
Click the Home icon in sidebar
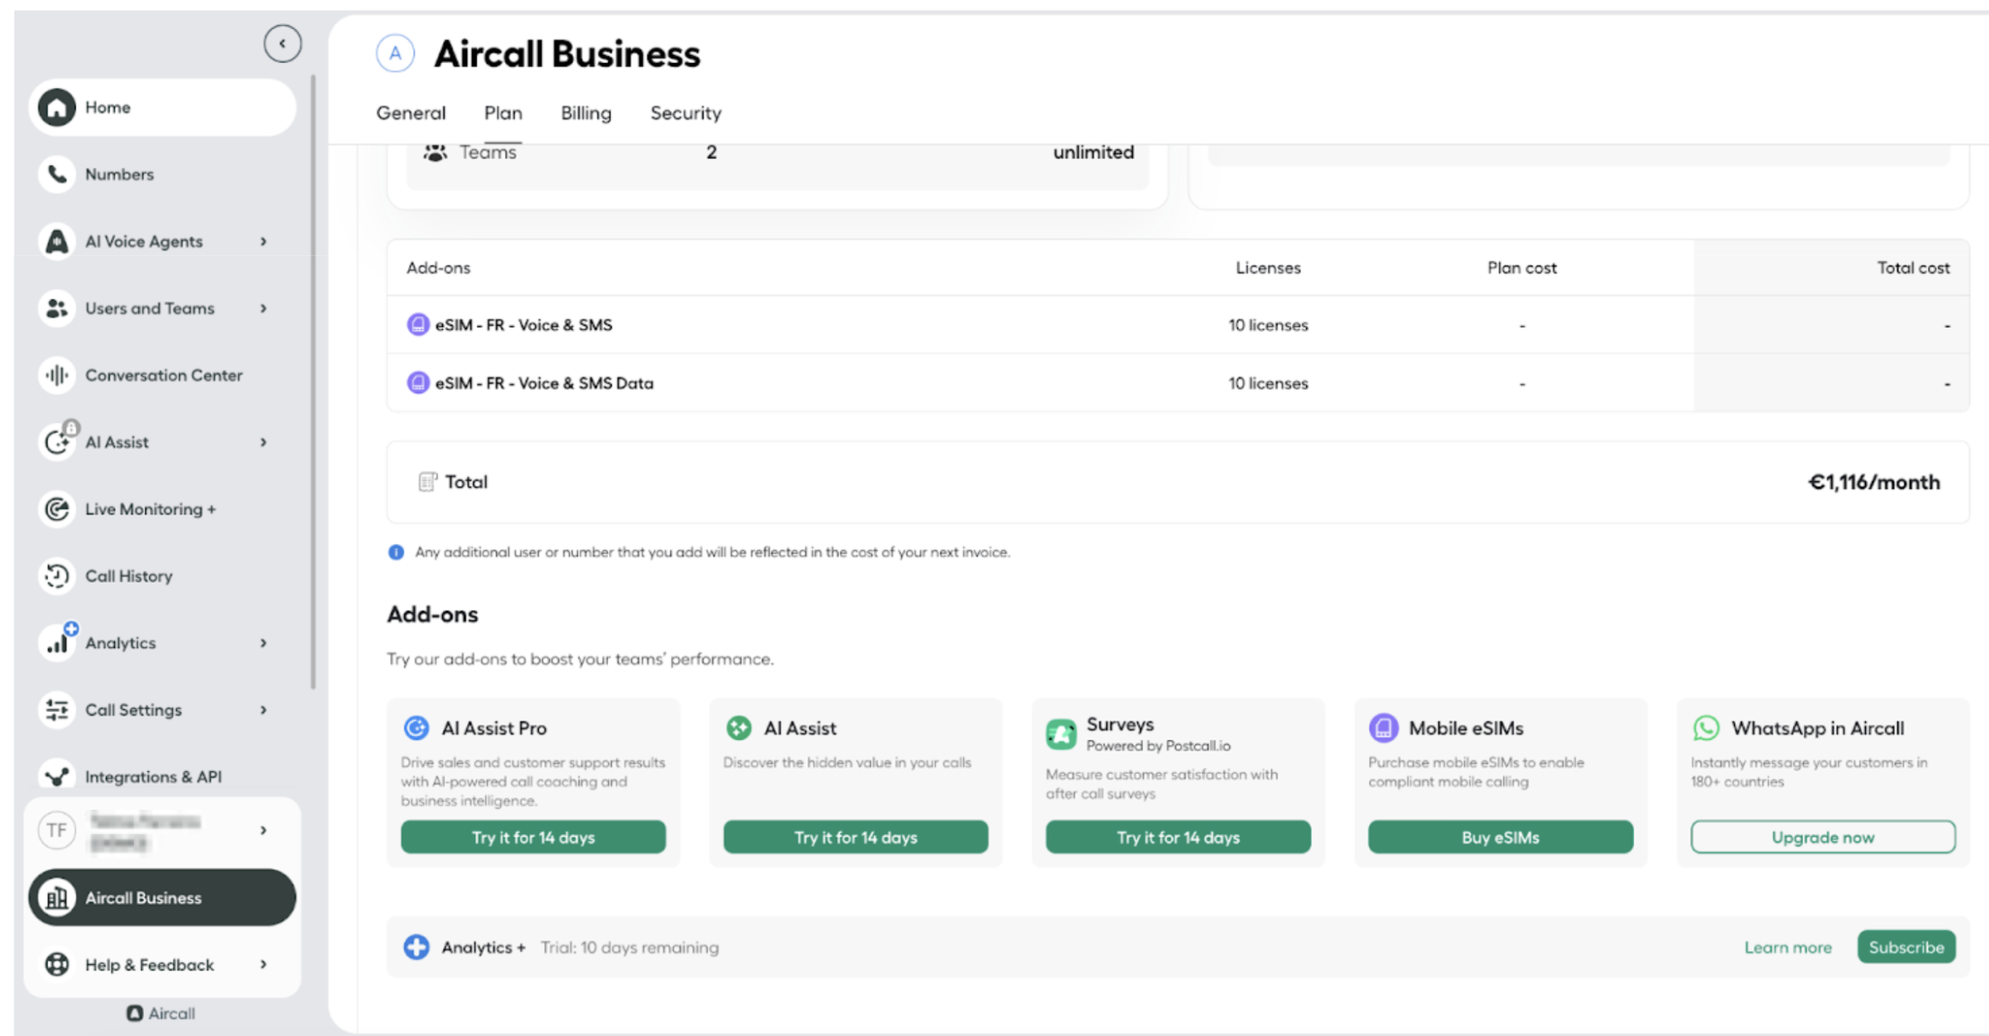(57, 108)
